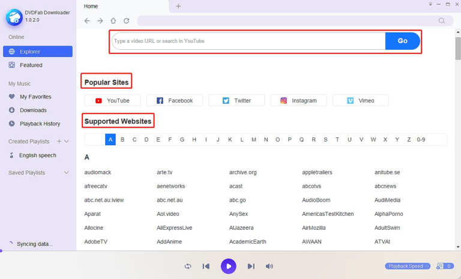Open the audiomack site link
This screenshot has height=279, width=461.
coord(98,172)
